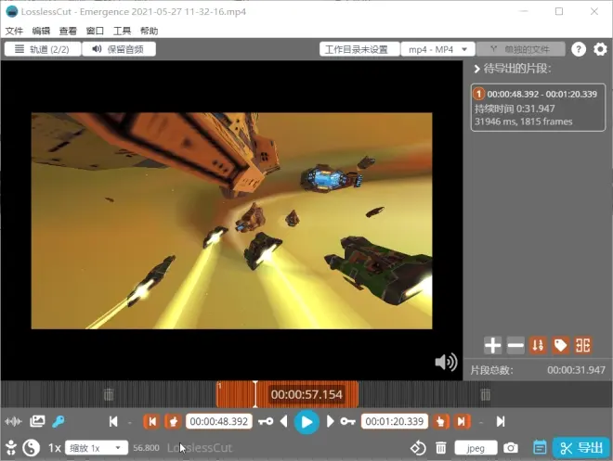Image resolution: width=613 pixels, height=461 pixels.
Task: Open the 帮助 menu
Action: point(149,31)
